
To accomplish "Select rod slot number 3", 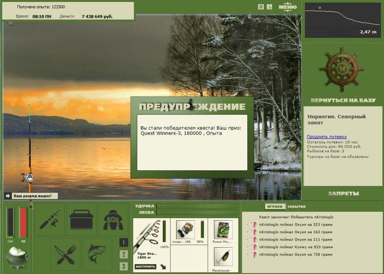I will click(x=124, y=266).
